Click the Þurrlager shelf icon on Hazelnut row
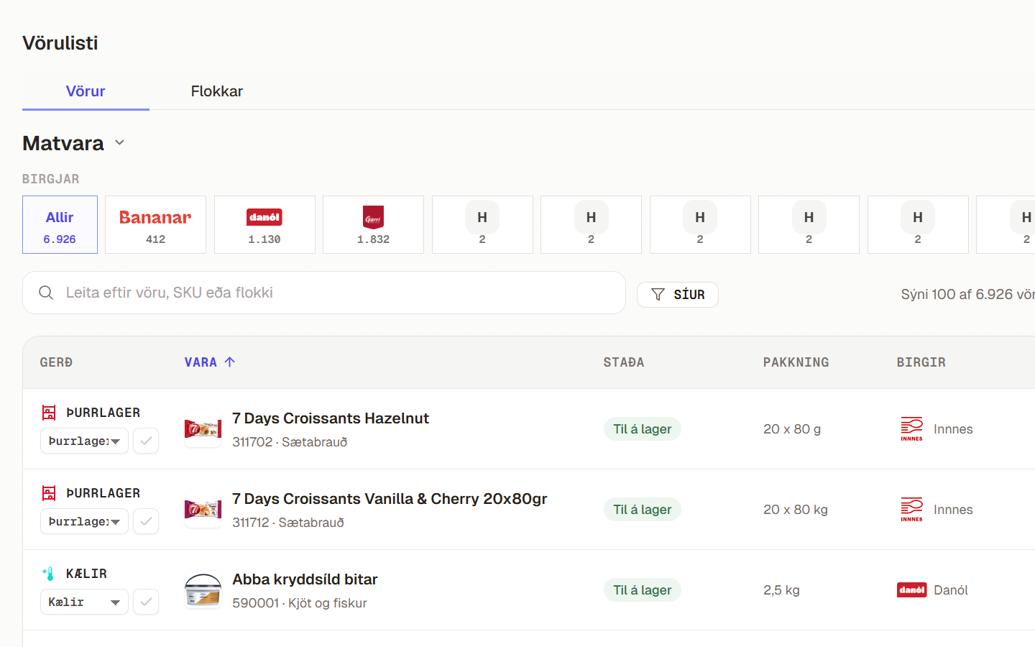This screenshot has height=647, width=1035. 49,413
